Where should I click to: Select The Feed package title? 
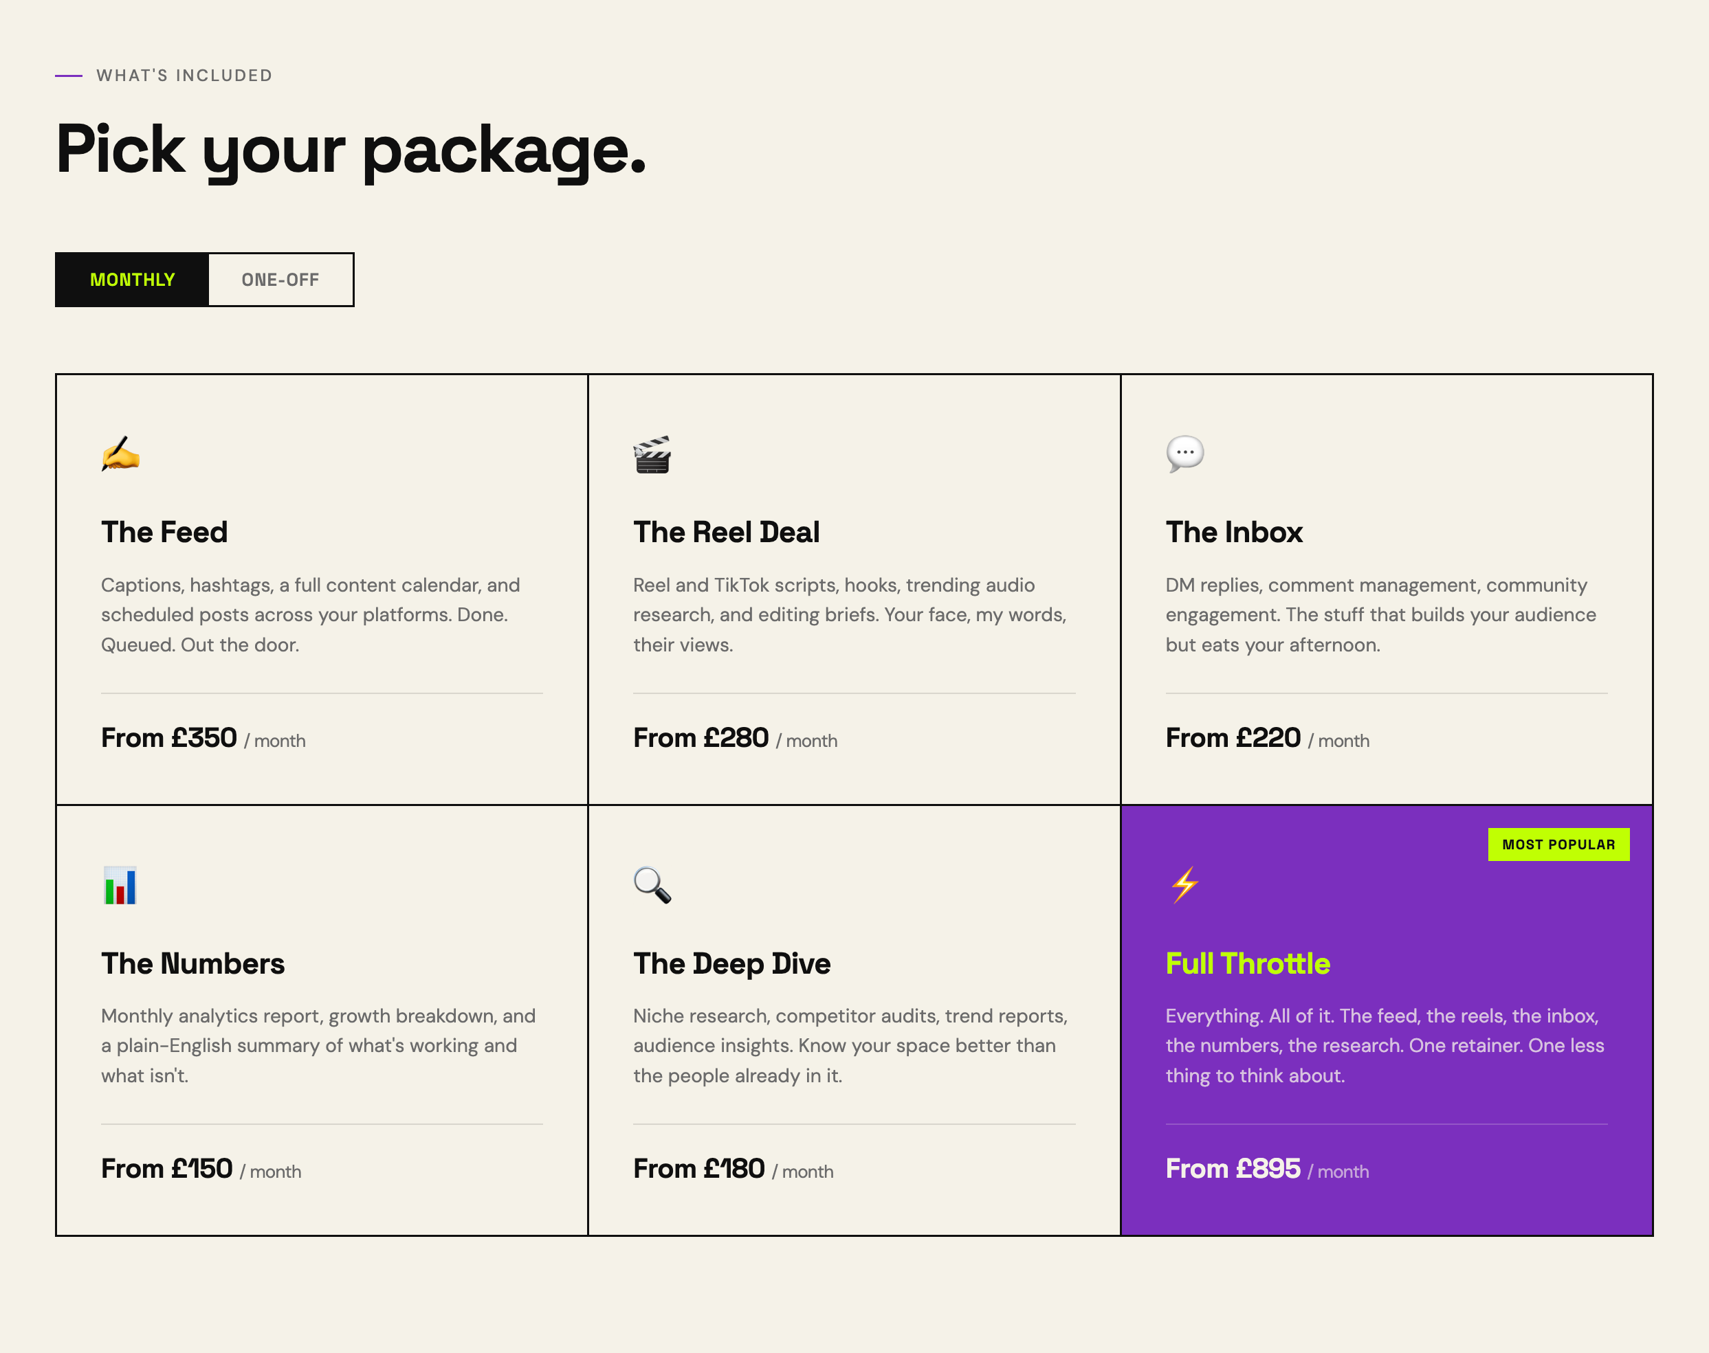coord(164,532)
